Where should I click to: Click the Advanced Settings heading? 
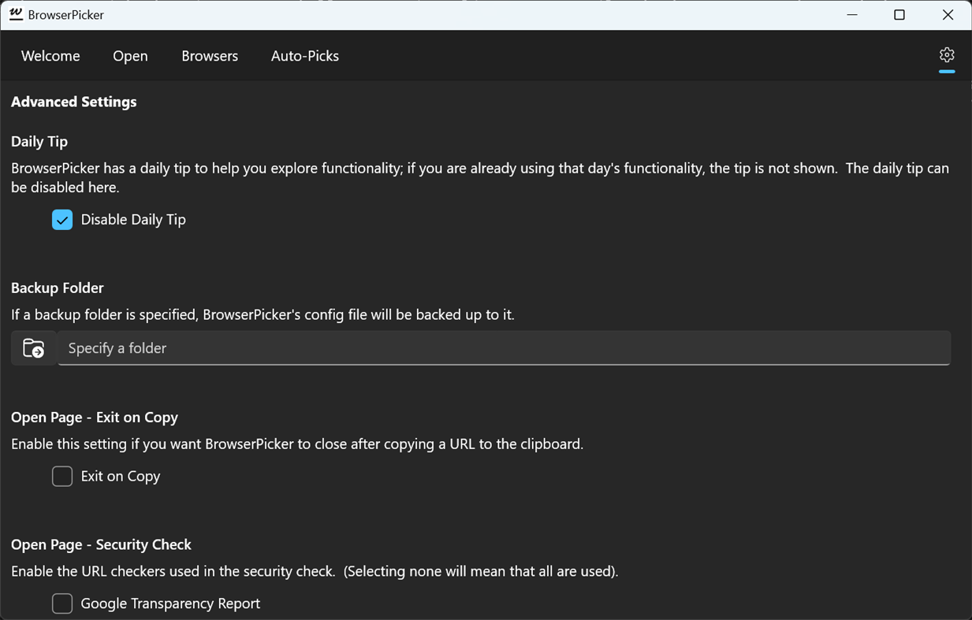click(74, 102)
